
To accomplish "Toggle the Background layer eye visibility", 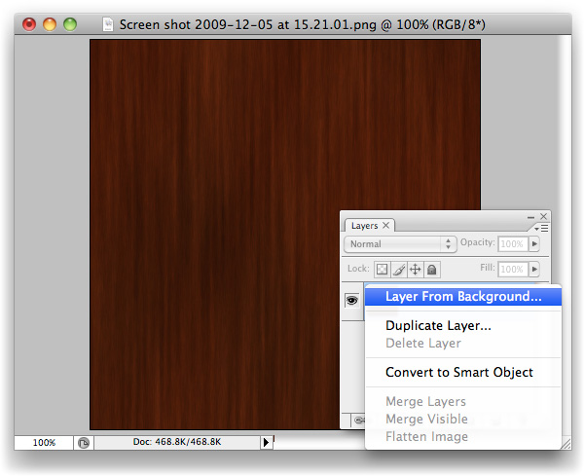I will pos(352,300).
